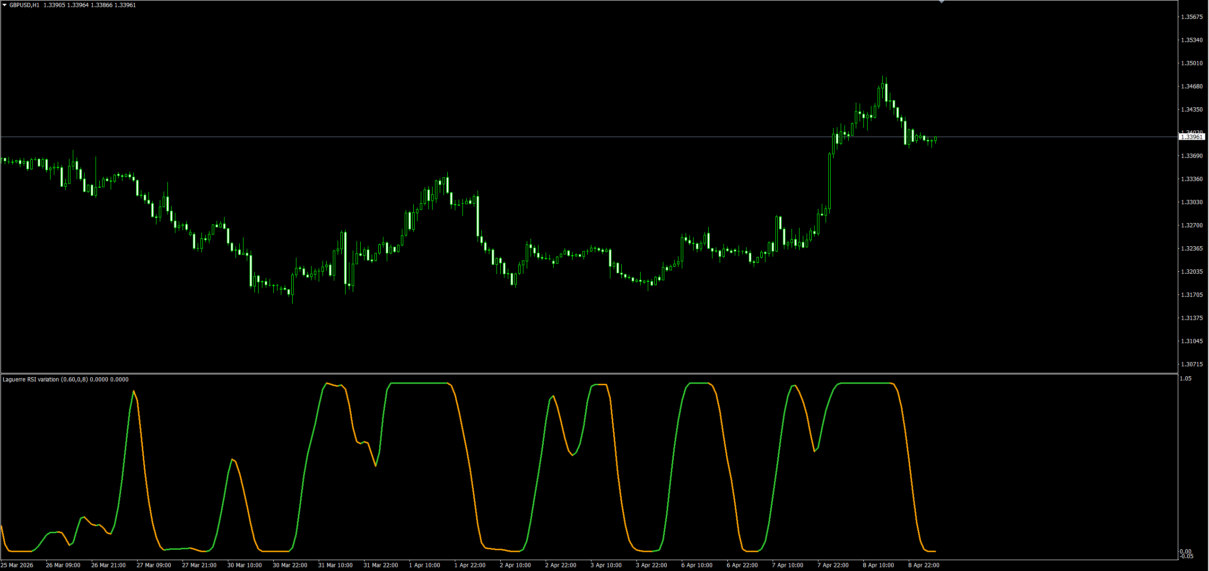
Task: Click the 30 Mar 10:00 time label
Action: pyautogui.click(x=244, y=565)
